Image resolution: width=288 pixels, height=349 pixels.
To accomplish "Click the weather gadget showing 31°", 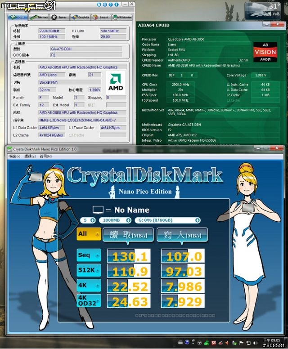I will (263, 10).
